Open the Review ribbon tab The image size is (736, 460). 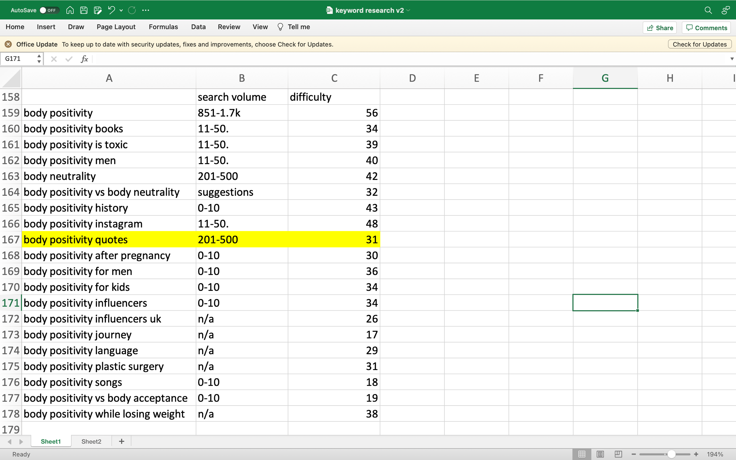point(229,27)
